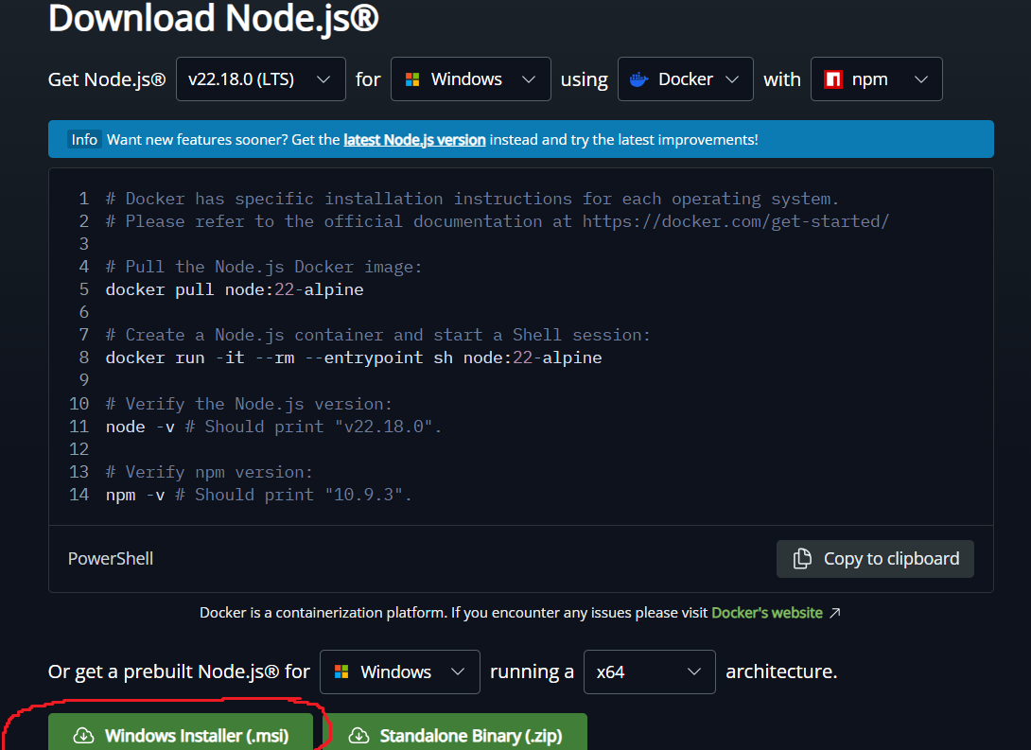Click Windows logo in prebuilt platform dropdown

click(341, 672)
